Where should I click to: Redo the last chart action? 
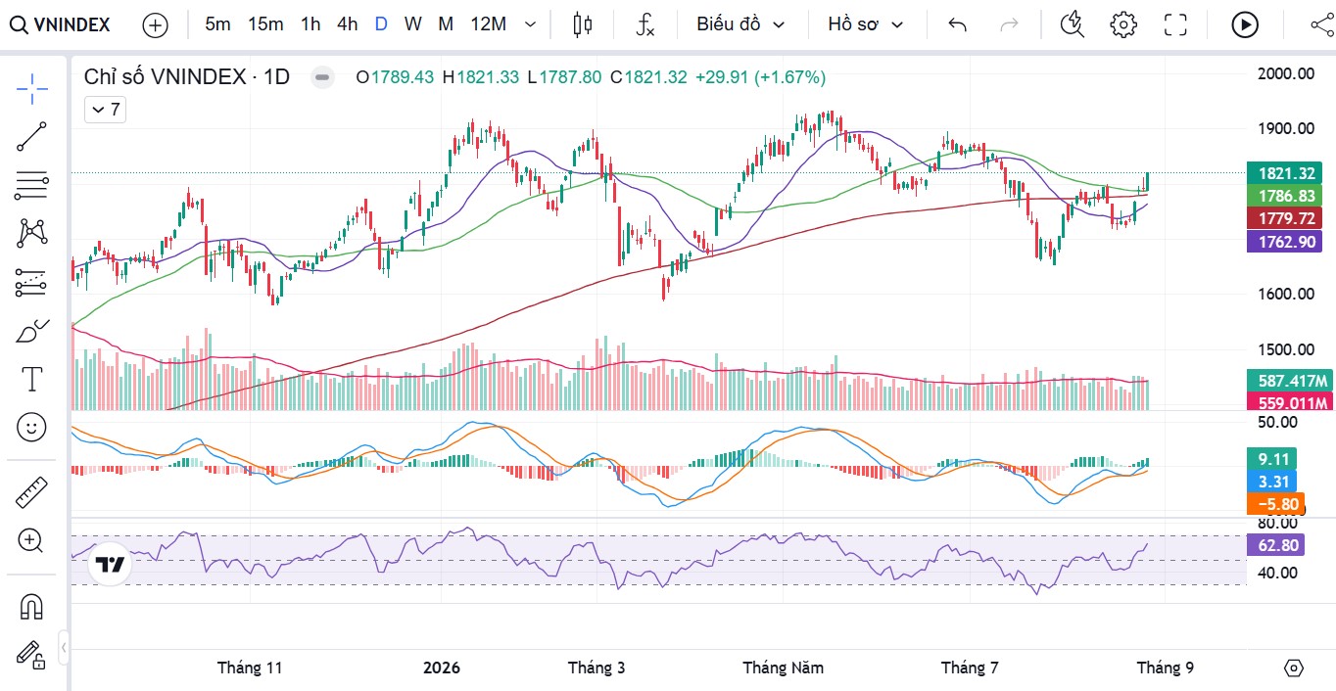[1009, 24]
